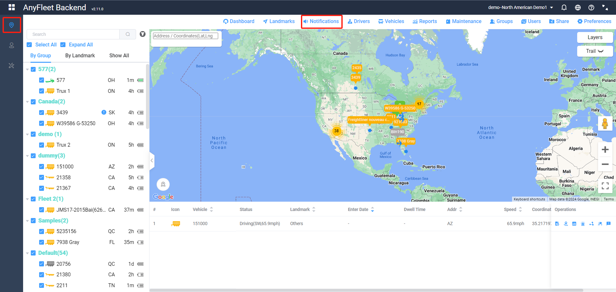Click the Layers button on map
This screenshot has height=292, width=616.
[595, 37]
